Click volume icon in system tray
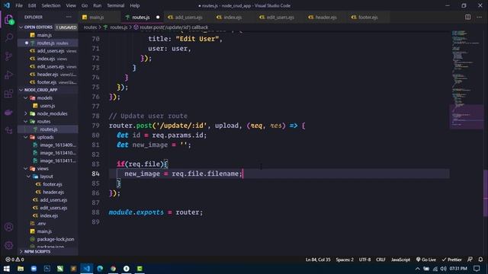The width and height of the screenshot is (488, 274). [443, 269]
